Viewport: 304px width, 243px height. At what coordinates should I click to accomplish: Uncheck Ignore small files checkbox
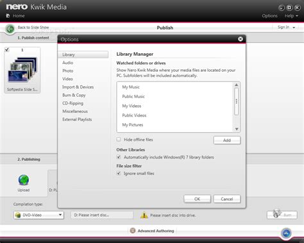point(119,173)
